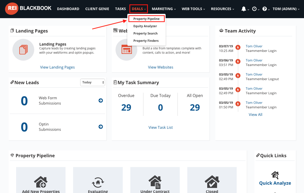The width and height of the screenshot is (304, 193).
Task: Open the notifications bell icon
Action: point(244,9)
